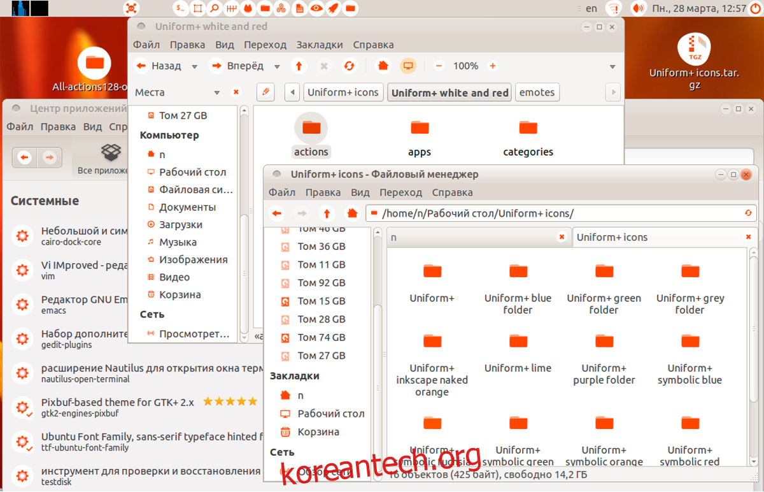Open the Вперёд history dropdown arrow

277,66
